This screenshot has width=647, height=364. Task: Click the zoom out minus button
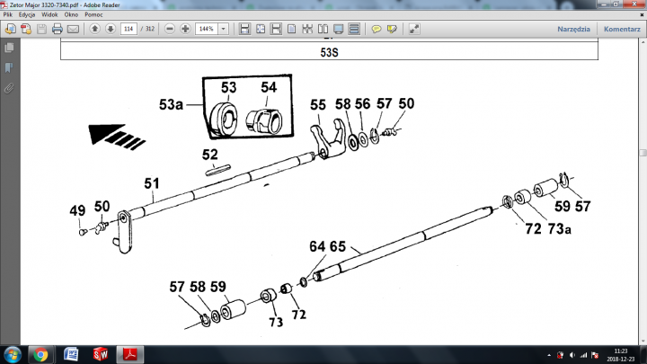[x=169, y=29]
